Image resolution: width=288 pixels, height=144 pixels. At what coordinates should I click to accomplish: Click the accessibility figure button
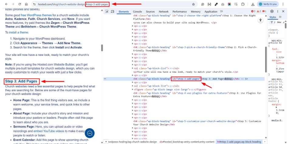click(260, 20)
